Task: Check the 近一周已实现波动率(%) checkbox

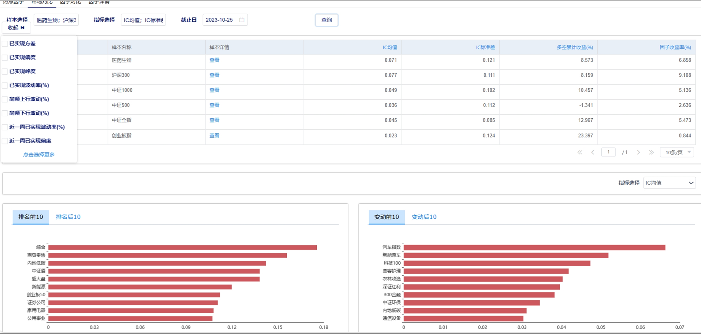Action: click(x=5, y=127)
